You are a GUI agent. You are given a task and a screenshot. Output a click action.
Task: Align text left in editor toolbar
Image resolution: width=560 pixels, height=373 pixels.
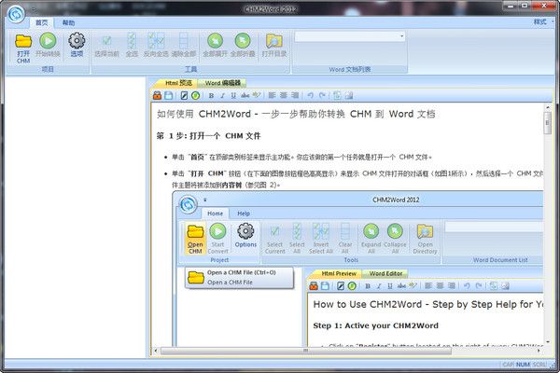(272, 95)
